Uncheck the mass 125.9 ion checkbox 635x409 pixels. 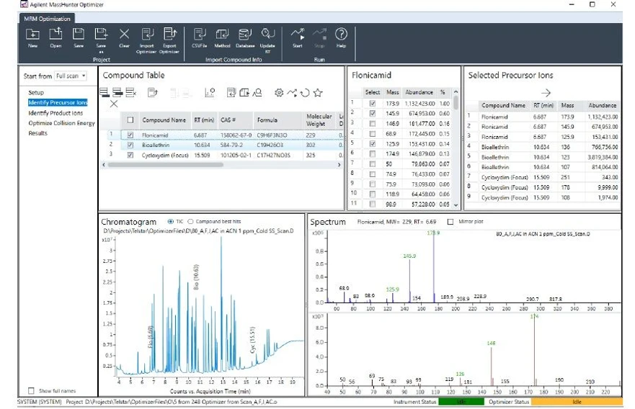372,144
